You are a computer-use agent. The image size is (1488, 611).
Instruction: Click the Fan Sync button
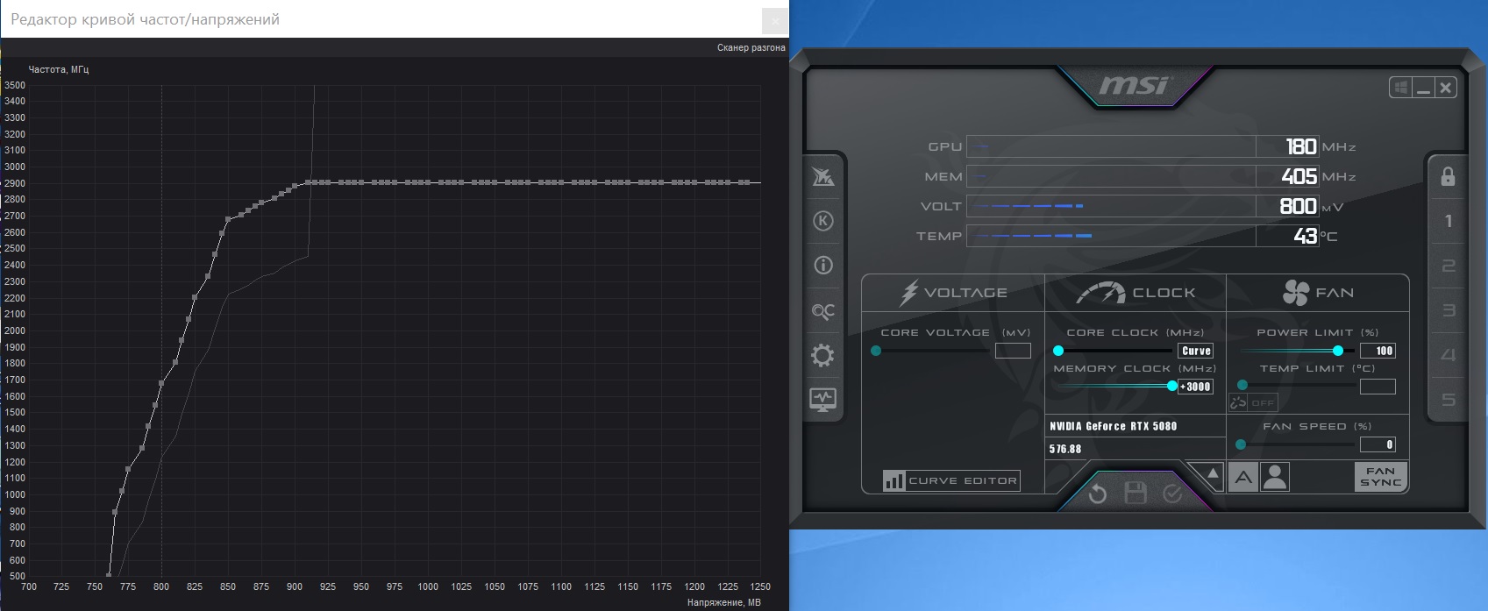1380,477
